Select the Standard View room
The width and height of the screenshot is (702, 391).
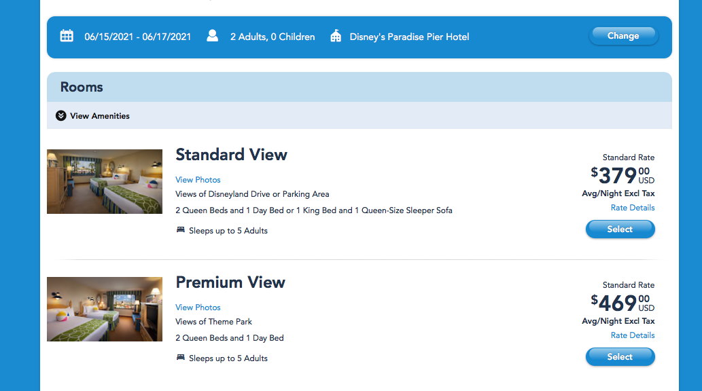[620, 229]
